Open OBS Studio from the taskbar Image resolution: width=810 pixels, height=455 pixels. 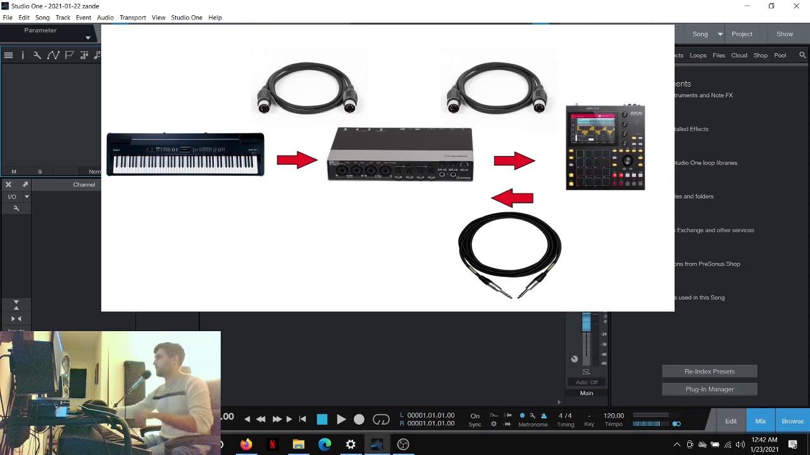pos(403,444)
